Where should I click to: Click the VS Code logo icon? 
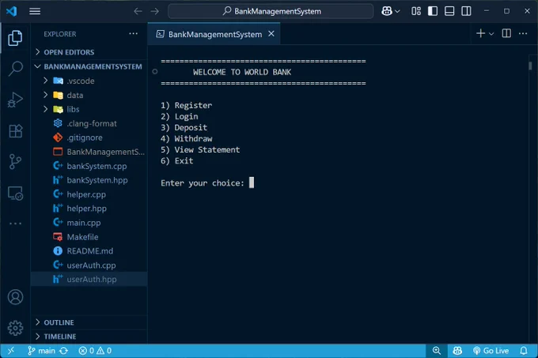click(x=11, y=11)
